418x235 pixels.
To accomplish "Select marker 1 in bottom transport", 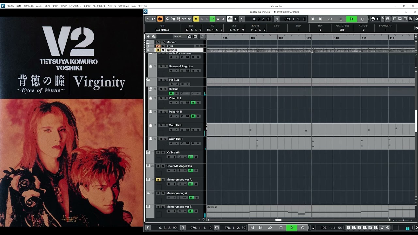I will click(x=348, y=227).
